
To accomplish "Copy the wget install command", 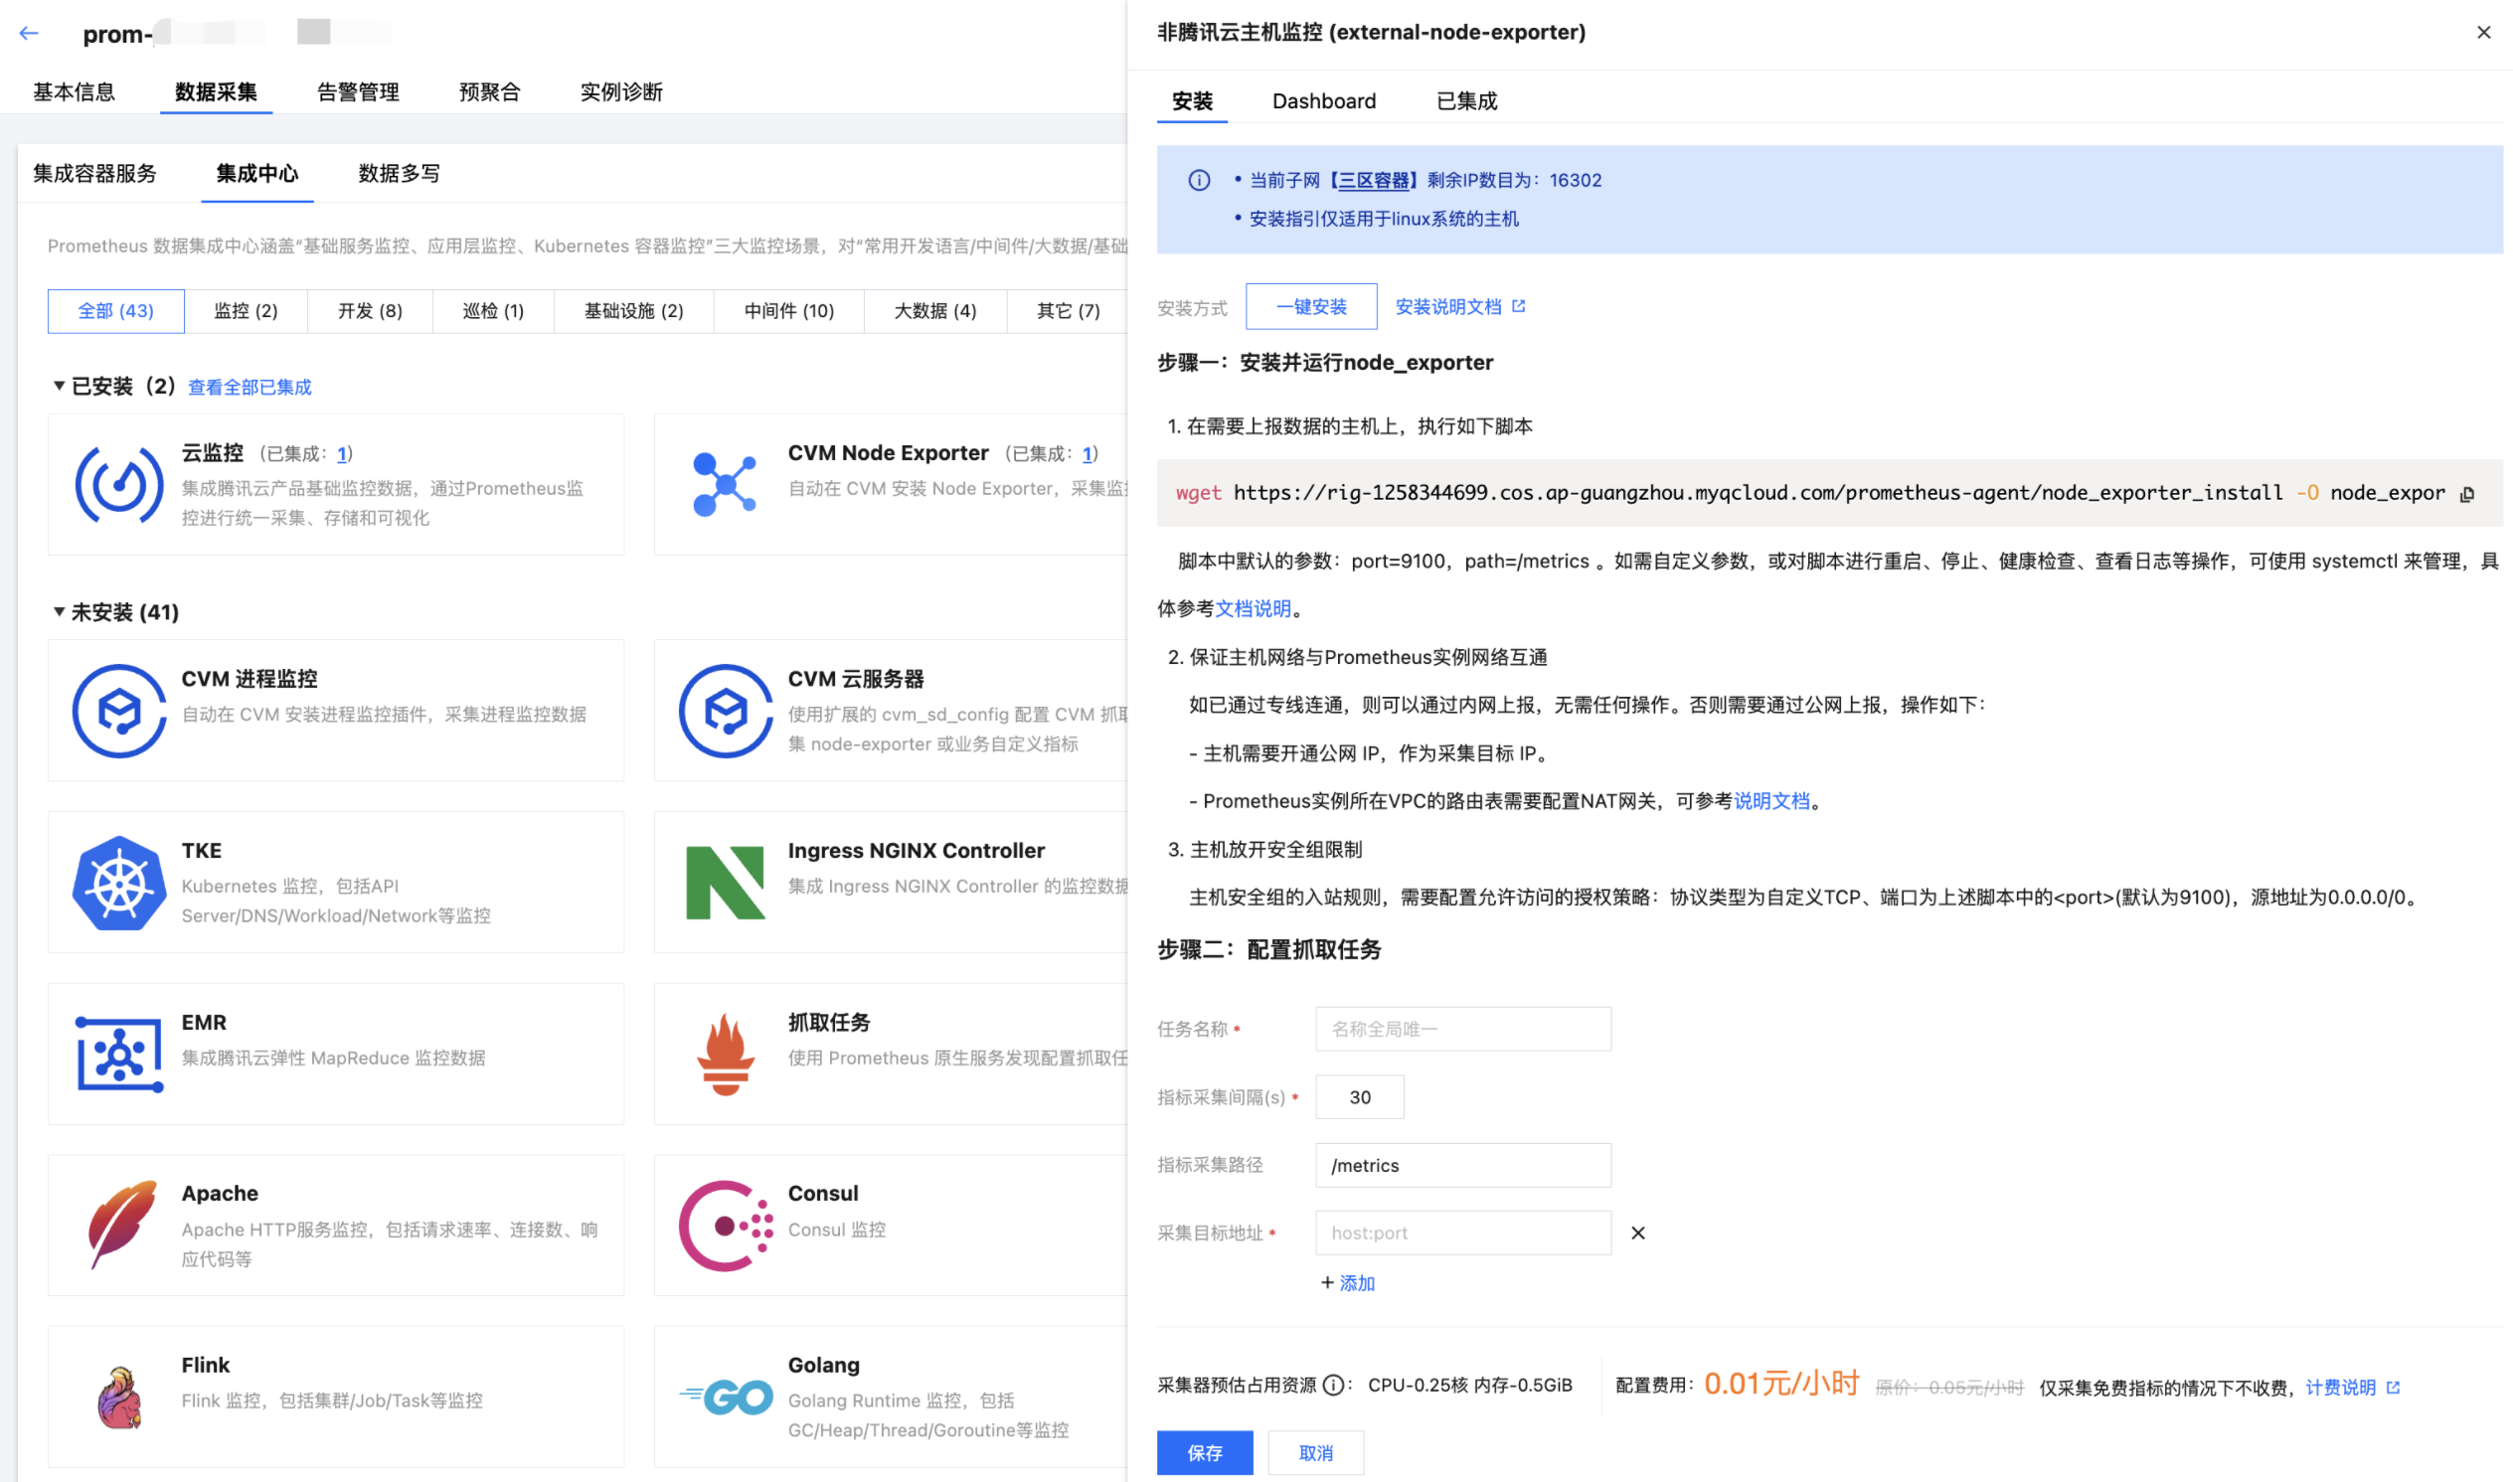I will [x=2467, y=493].
